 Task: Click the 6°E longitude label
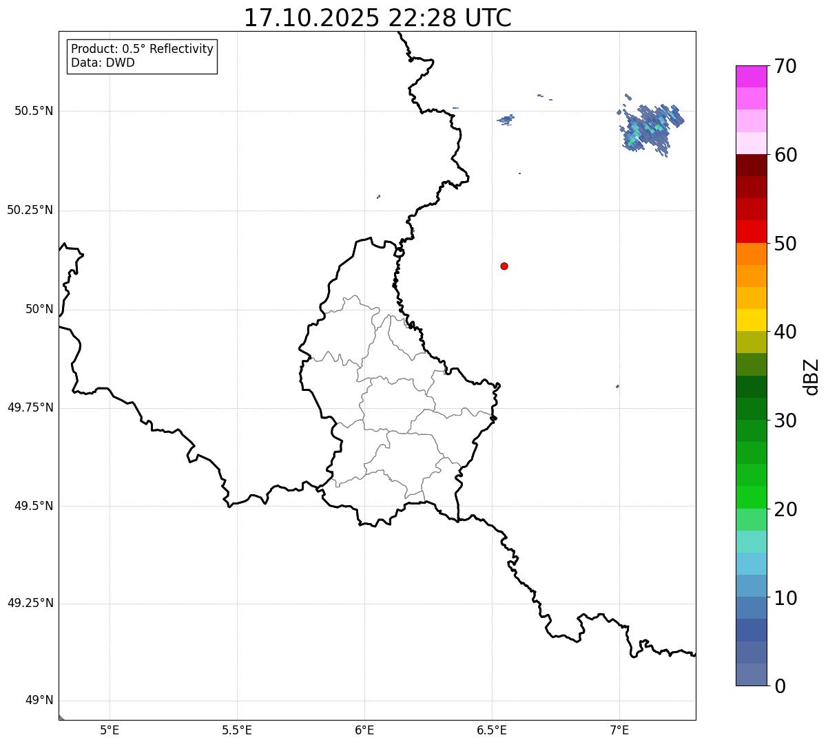[x=364, y=730]
